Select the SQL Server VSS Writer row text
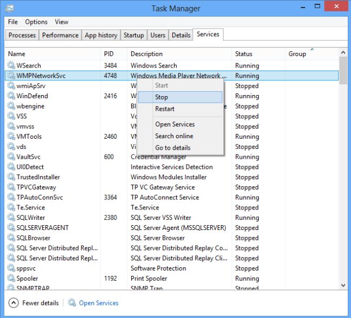This screenshot has height=318, width=351. point(161,217)
